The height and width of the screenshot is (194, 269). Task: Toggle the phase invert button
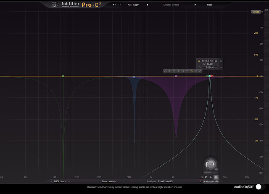point(206,177)
